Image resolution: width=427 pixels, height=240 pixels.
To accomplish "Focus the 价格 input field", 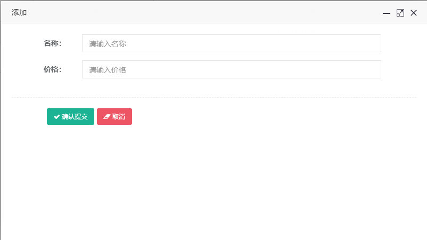I will click(x=232, y=69).
